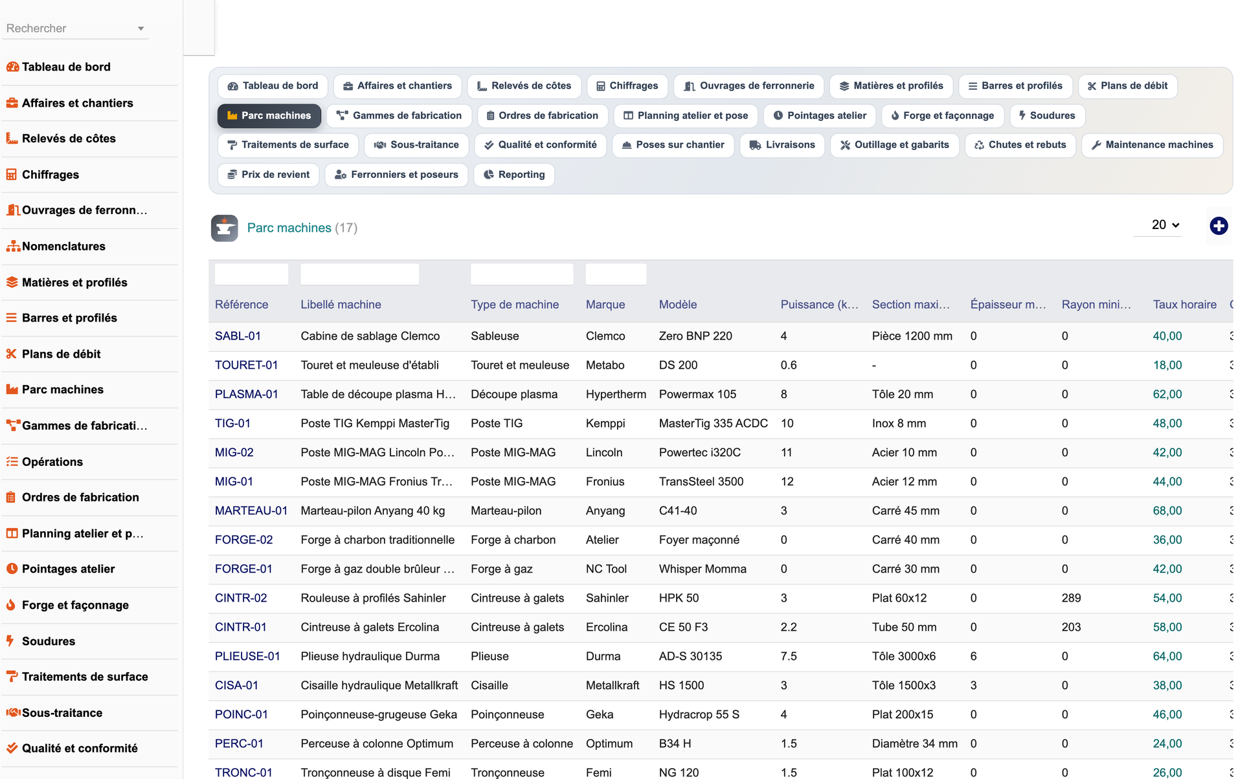Click the Pointages atelier clock icon in sidebar

pos(12,569)
